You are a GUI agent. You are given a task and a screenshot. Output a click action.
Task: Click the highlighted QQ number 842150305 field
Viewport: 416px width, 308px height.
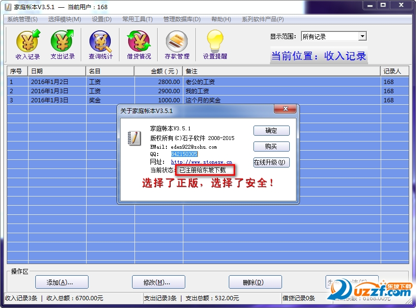click(x=184, y=154)
